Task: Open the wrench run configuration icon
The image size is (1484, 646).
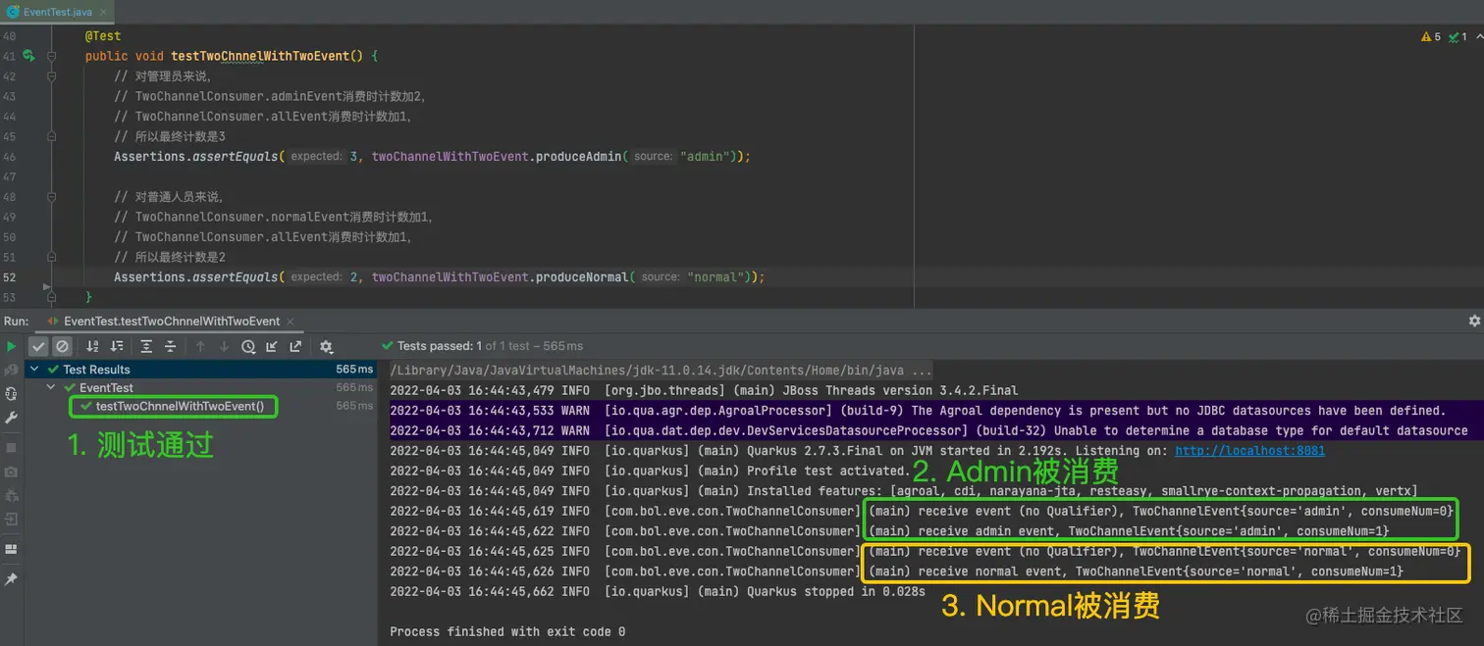Action: (x=11, y=418)
